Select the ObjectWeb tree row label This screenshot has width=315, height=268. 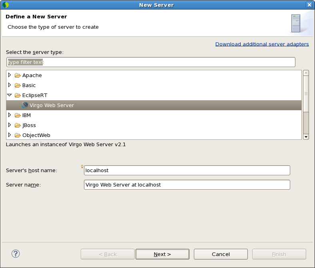[36, 135]
